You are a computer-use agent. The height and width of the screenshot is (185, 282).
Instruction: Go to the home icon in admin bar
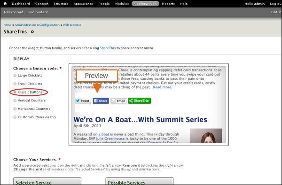coord(5,3)
